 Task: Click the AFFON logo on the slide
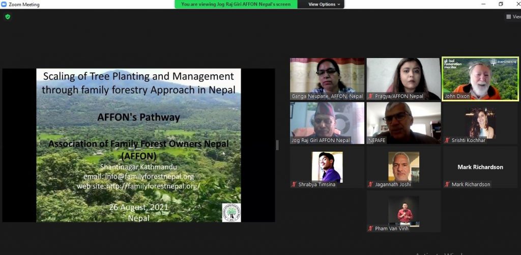[x=231, y=212]
